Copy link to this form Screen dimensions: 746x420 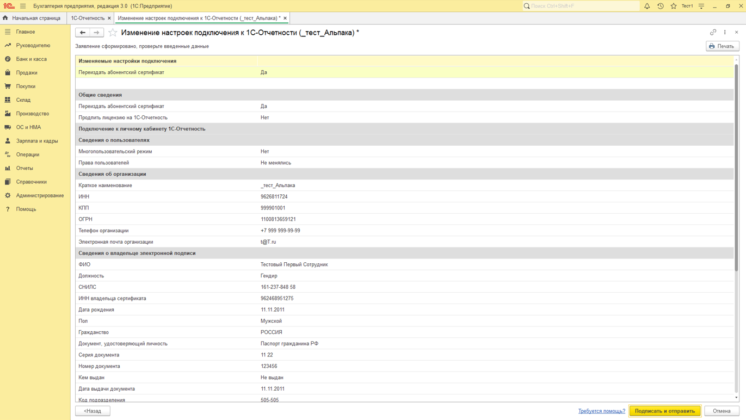[713, 32]
